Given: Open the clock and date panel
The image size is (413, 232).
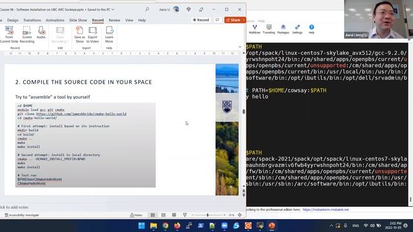Looking at the screenshot, I should pos(393,226).
